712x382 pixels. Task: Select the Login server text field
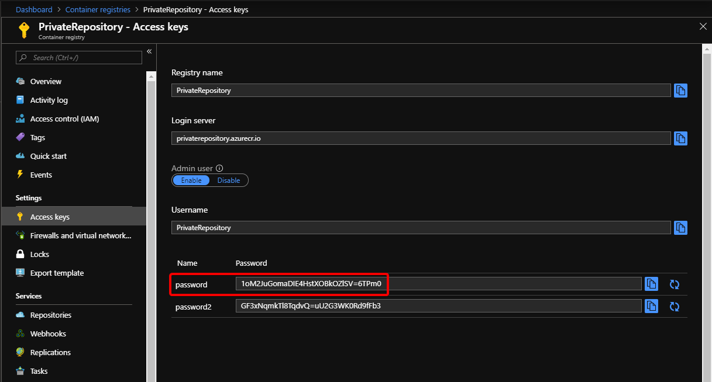(x=421, y=138)
